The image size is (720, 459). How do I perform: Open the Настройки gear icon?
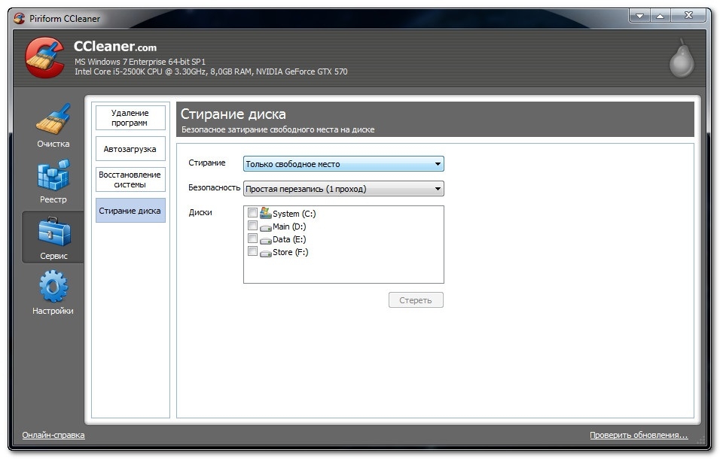click(x=53, y=287)
